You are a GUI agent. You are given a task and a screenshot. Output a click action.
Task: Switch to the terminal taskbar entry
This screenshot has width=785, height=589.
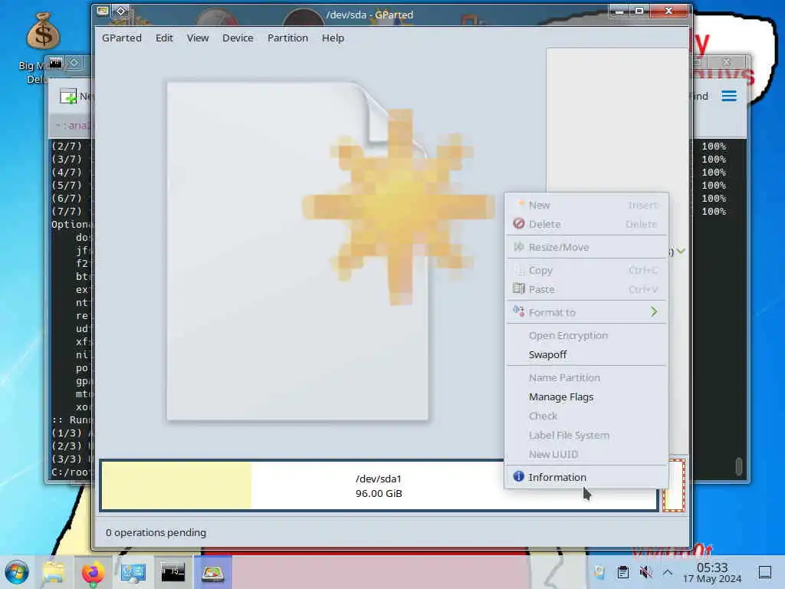click(172, 572)
